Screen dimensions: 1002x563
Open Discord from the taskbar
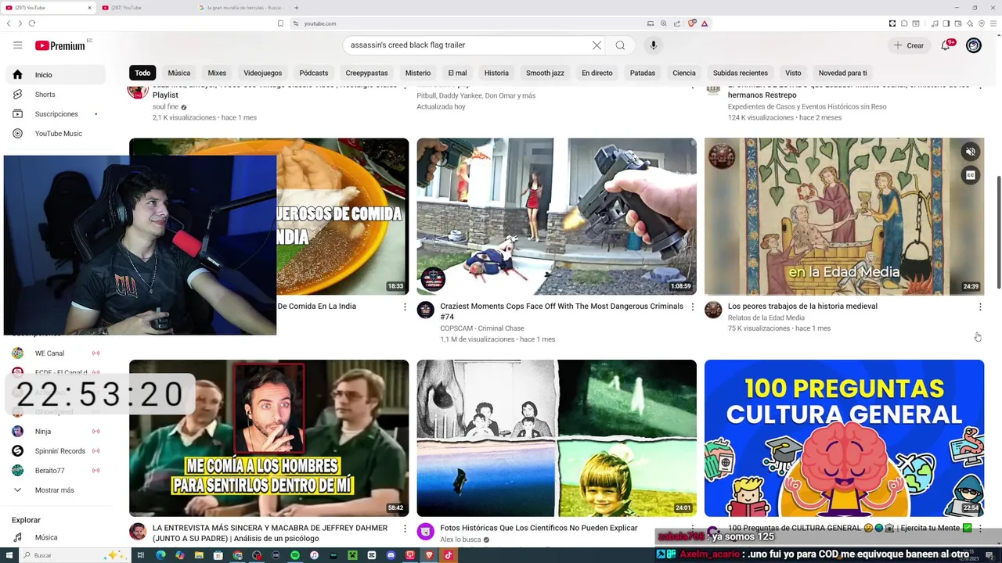pos(391,555)
